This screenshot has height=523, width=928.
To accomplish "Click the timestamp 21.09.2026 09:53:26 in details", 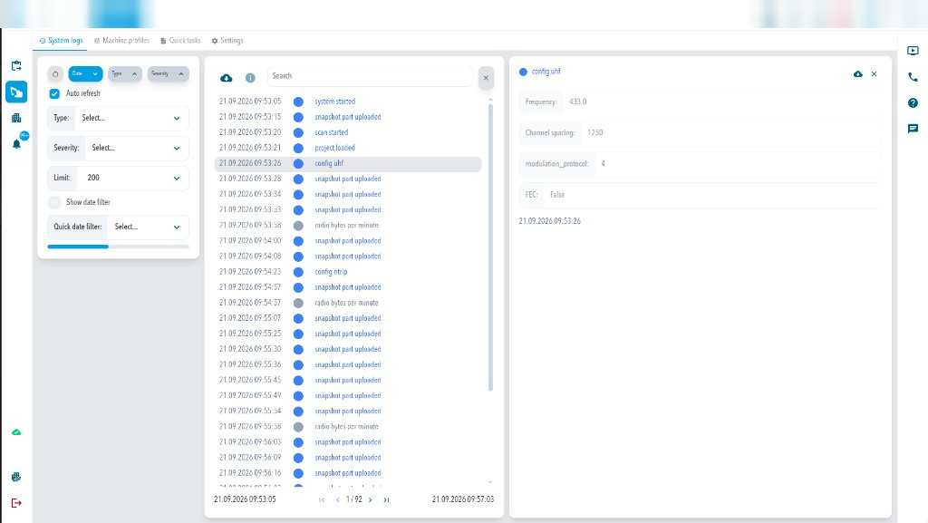I will [550, 221].
